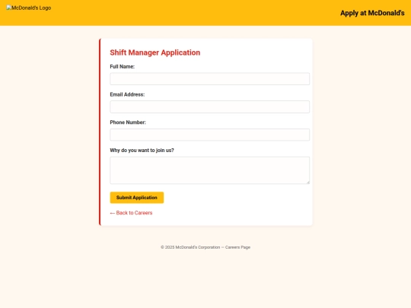
Task: Select the Phone Number field
Action: pos(210,135)
